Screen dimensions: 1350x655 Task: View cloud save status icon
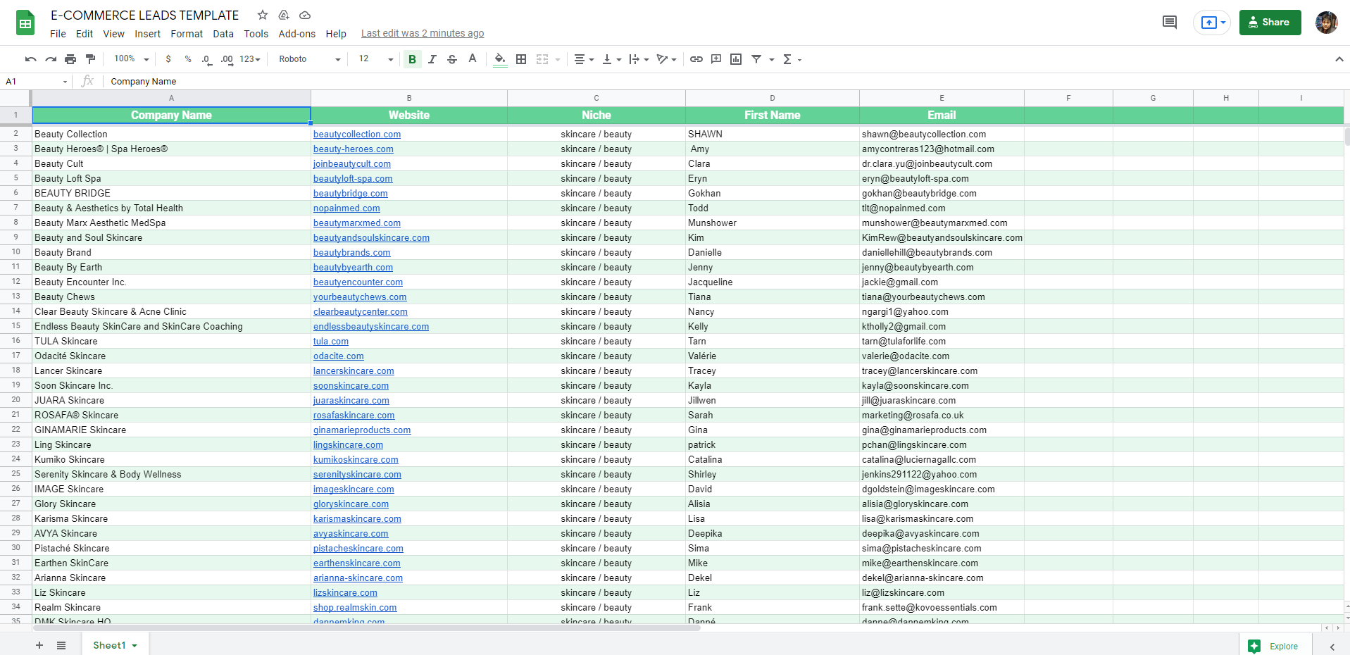[305, 15]
